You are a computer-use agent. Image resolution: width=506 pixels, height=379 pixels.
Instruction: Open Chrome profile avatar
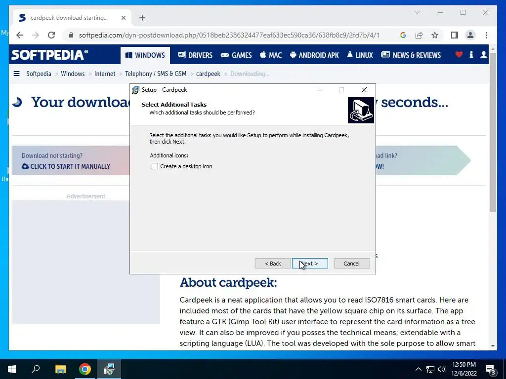470,35
